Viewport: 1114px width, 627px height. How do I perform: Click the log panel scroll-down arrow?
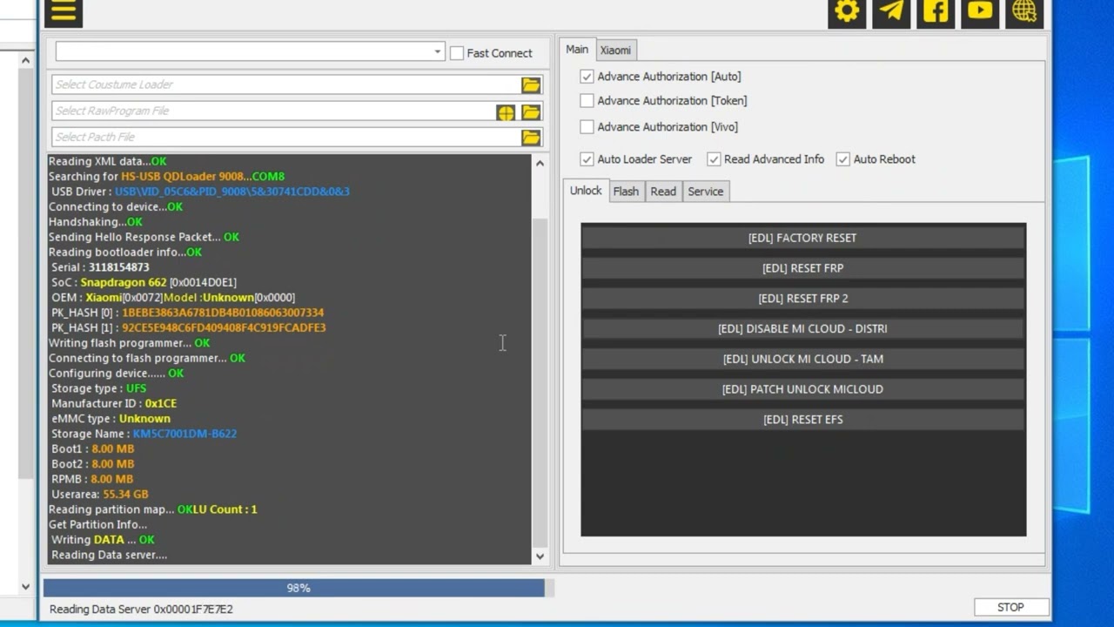(540, 556)
